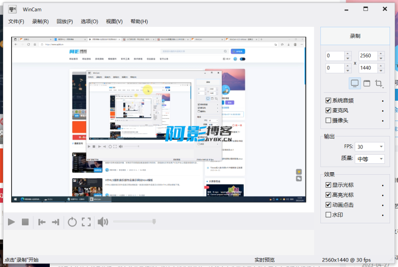This screenshot has width=398, height=267.
Task: Open options dot beside 麦克风
Action: pyautogui.click(x=383, y=111)
